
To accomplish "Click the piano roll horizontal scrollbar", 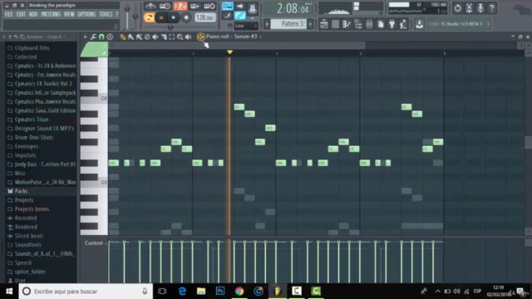I will pyautogui.click(x=240, y=46).
